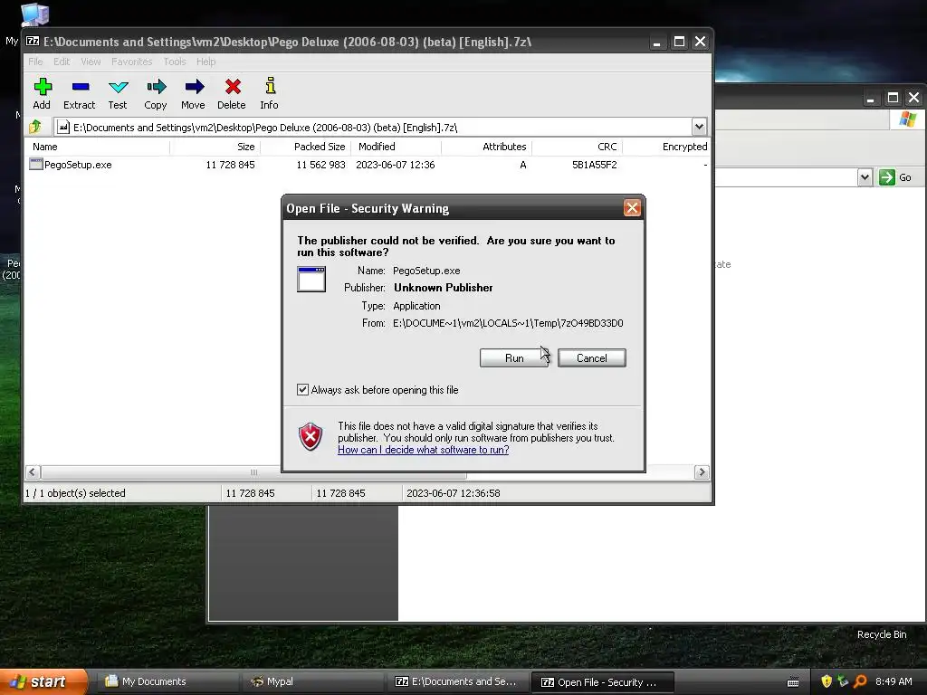Sort by the CRC column header

pyautogui.click(x=577, y=147)
